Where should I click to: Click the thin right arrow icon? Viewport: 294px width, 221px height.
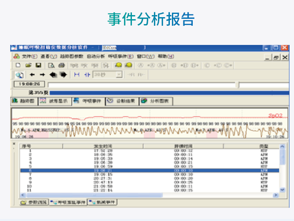point(42,75)
